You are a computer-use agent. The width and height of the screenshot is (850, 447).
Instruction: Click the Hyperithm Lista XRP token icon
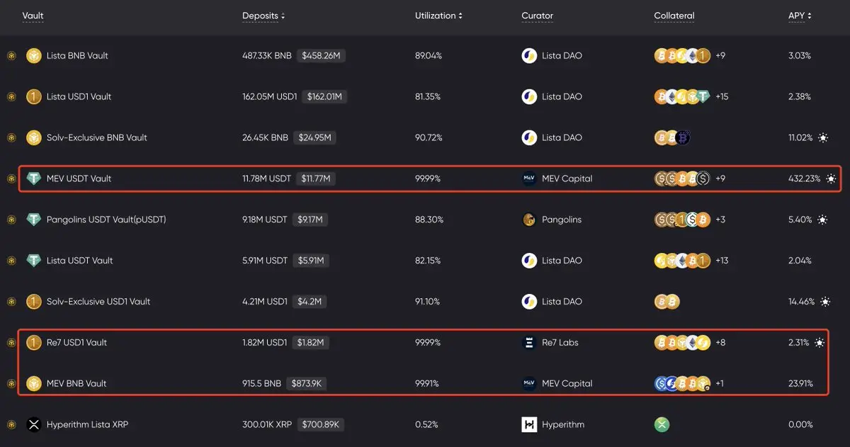click(x=34, y=424)
